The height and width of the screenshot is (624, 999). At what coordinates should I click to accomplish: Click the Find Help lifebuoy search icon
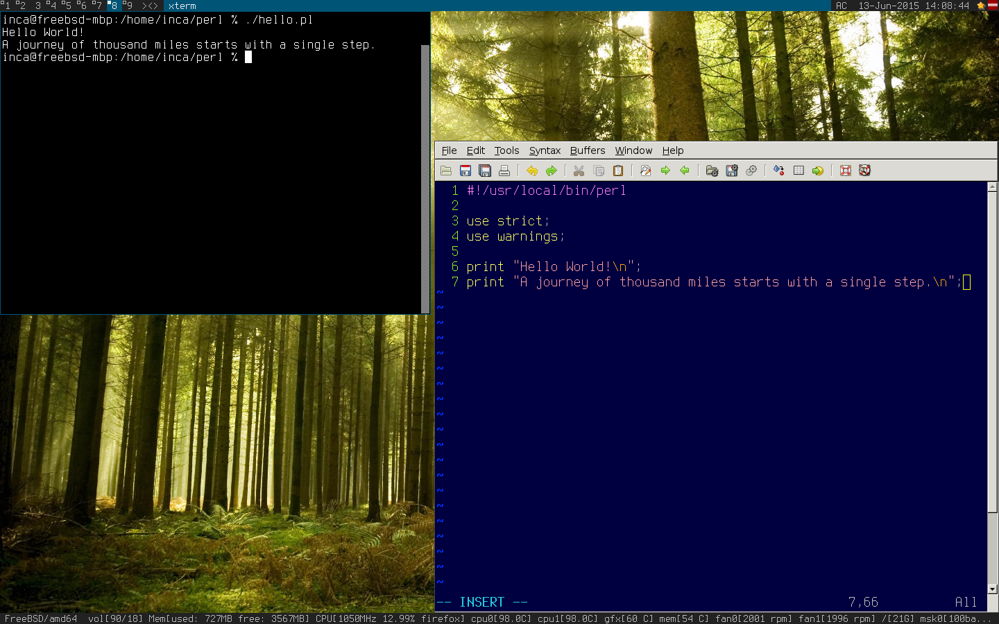click(x=864, y=171)
